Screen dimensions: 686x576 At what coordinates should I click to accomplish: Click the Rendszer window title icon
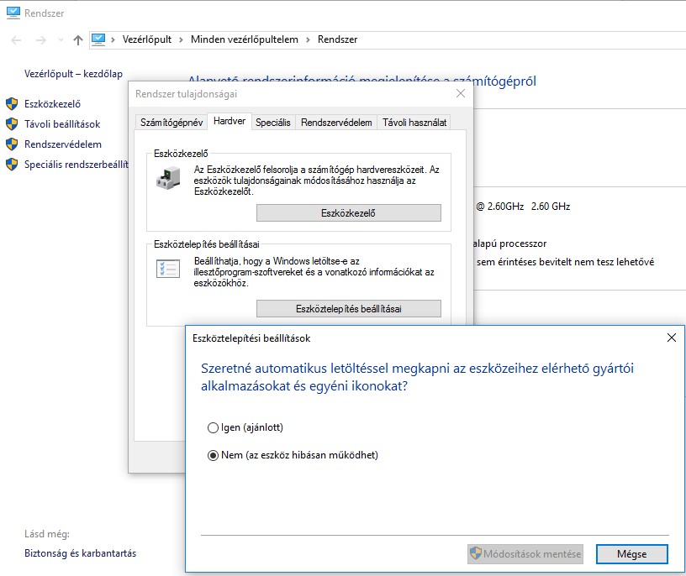[13, 13]
